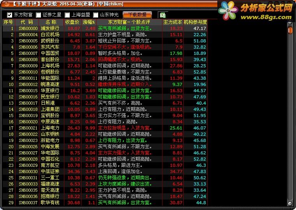Click the 中国国贸 stock name

(x=50, y=53)
